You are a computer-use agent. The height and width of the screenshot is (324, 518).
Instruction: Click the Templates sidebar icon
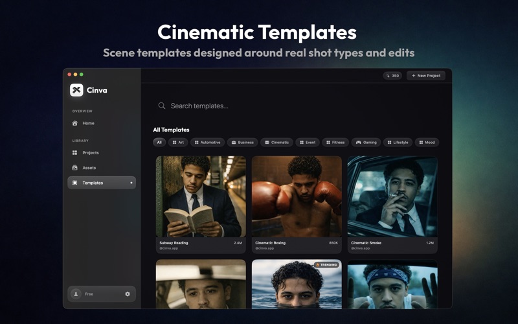coord(74,183)
